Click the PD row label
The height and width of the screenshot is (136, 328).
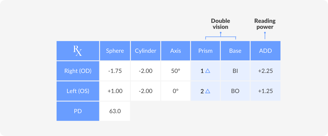pos(78,111)
